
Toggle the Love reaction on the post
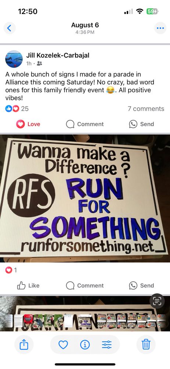28,124
